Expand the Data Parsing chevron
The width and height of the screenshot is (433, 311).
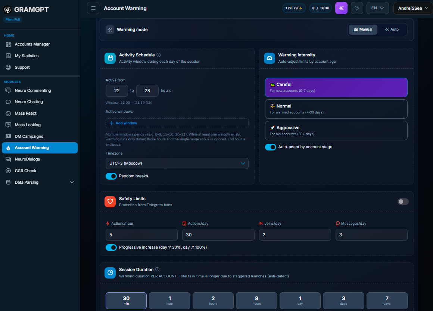pos(72,182)
